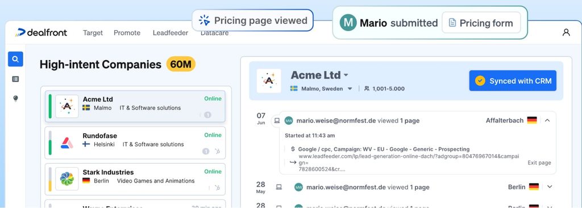
Task: Click the count badge in Rundofase row
Action: point(206,151)
